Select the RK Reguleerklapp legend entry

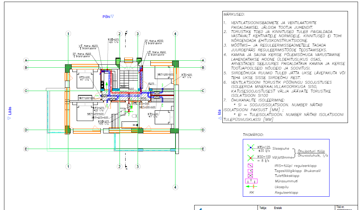coord(251,192)
